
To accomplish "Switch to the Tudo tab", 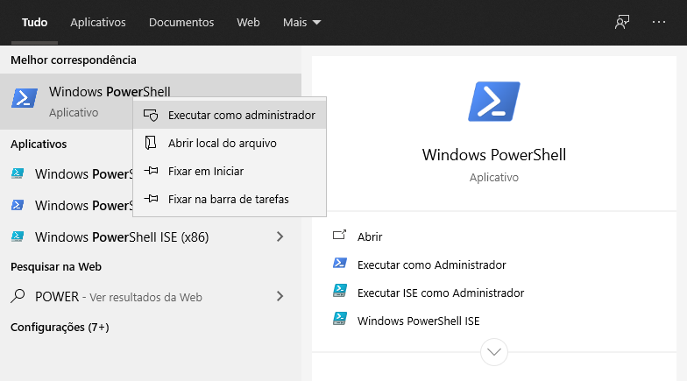I will pos(35,23).
